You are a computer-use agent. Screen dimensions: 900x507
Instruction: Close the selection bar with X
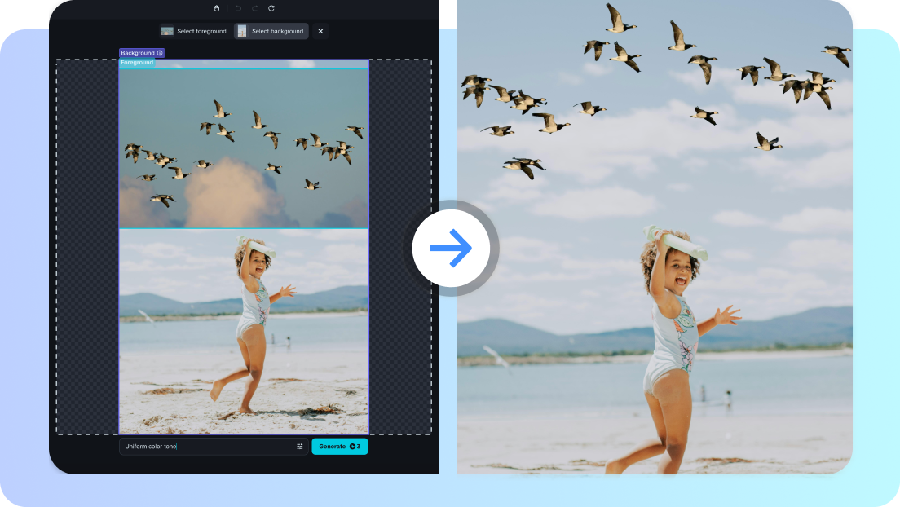click(321, 31)
